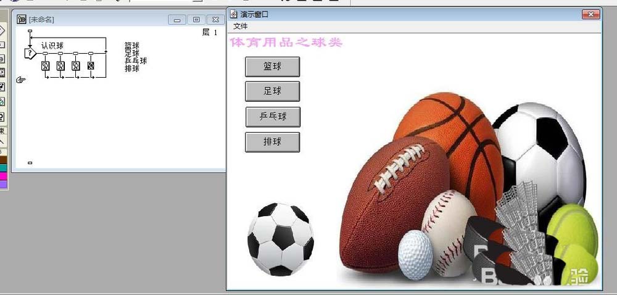Image resolution: width=617 pixels, height=295 pixels.
Task: Pick the purple icon color swatch
Action: 4,185
